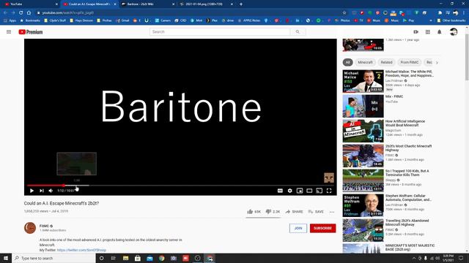Open notifications bell
469x263 pixels.
coord(440,32)
